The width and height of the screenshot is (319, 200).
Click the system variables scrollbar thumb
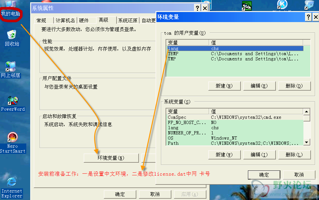click(x=307, y=118)
